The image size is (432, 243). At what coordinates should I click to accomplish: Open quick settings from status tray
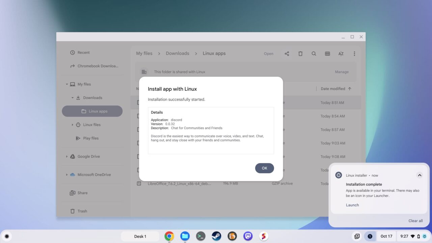click(413, 236)
